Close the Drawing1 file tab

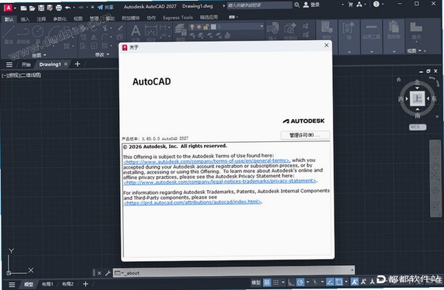click(66, 64)
